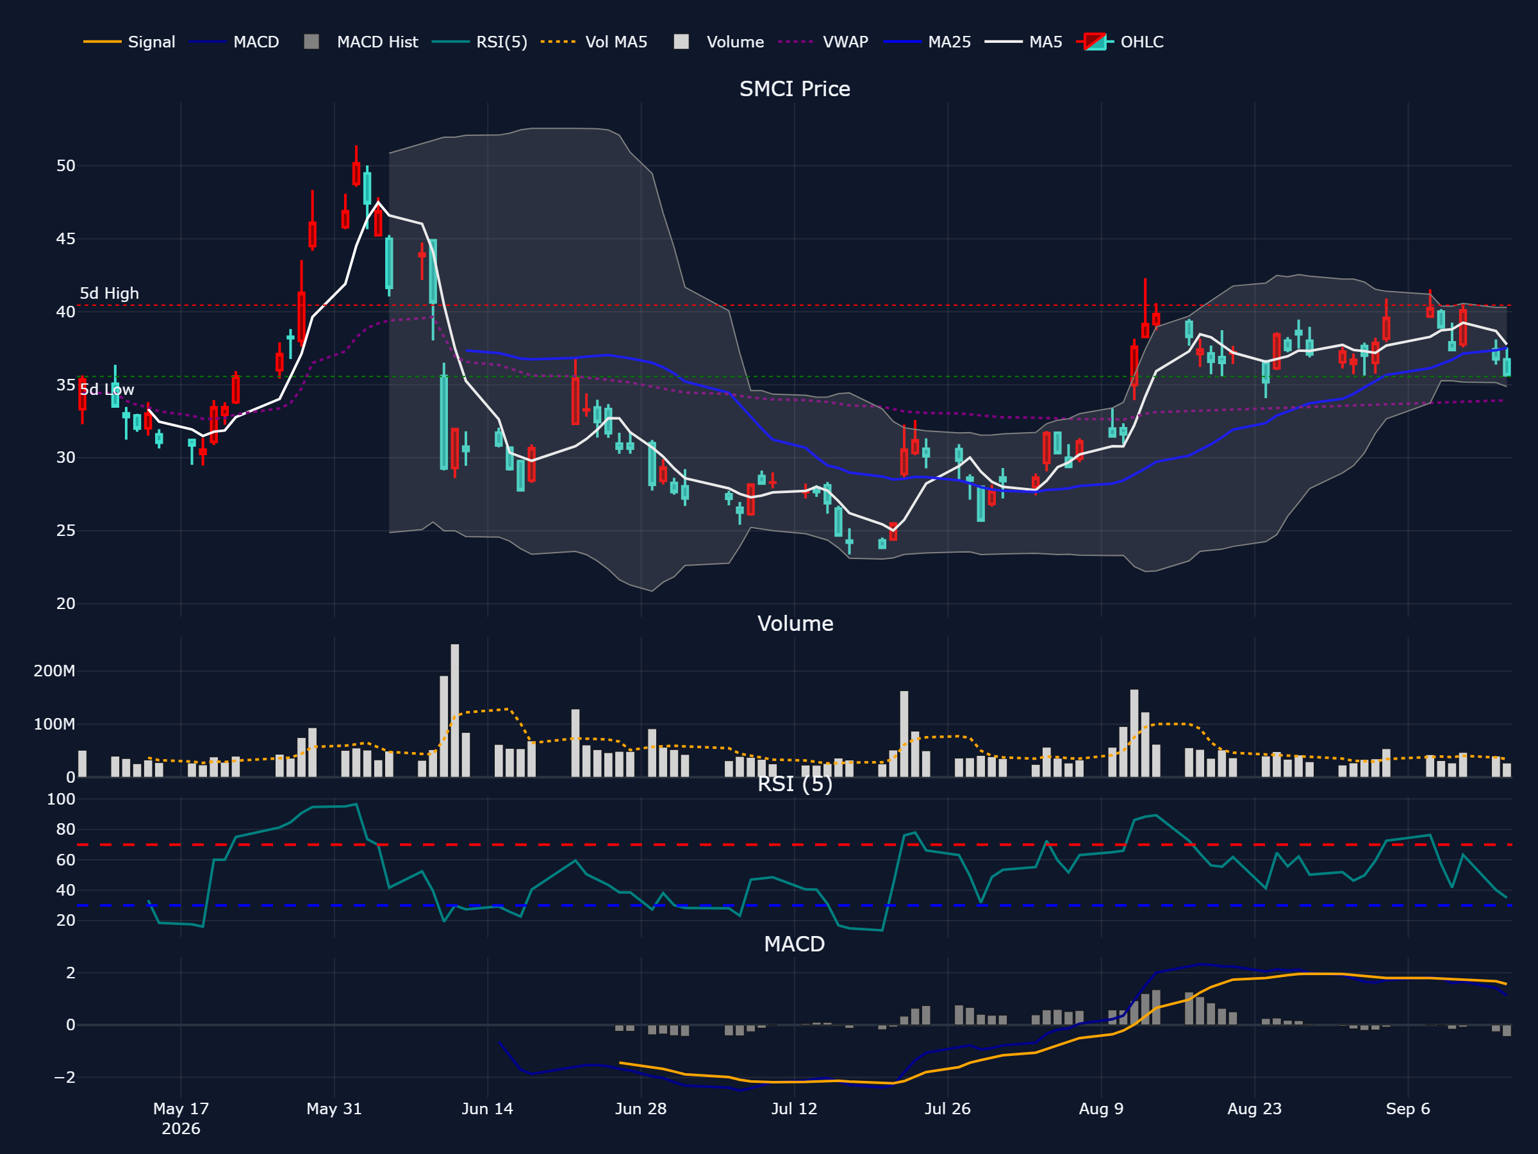Viewport: 1538px width, 1154px height.
Task: Click the Aug 23 axis label
Action: coord(1254,1108)
